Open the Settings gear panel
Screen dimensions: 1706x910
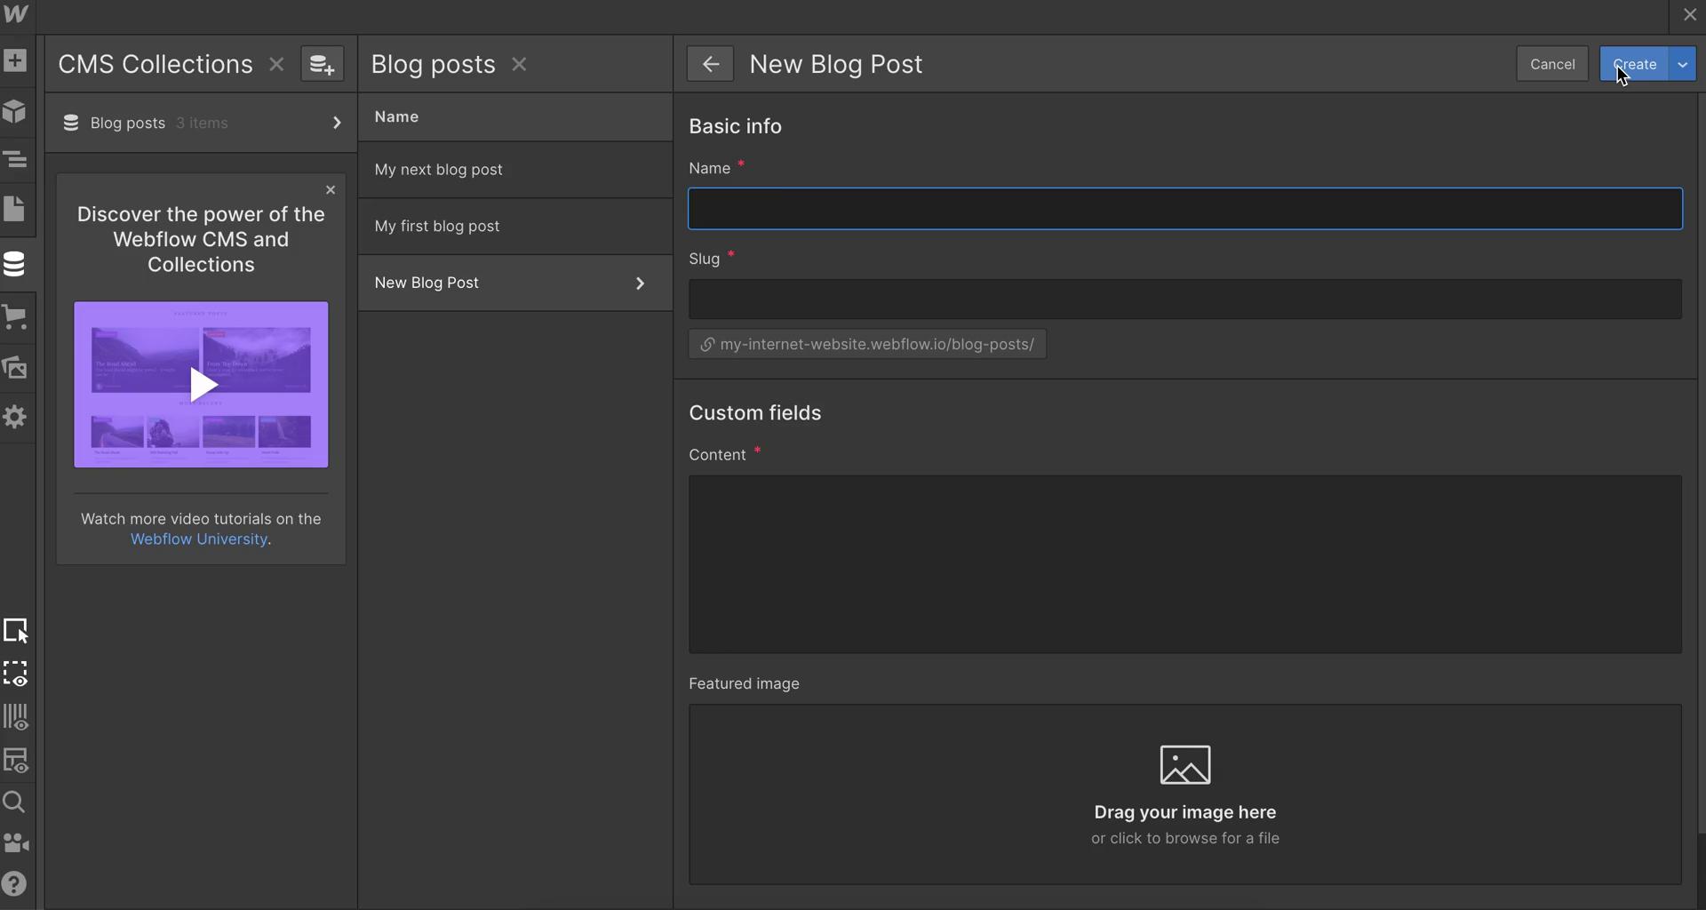pyautogui.click(x=15, y=417)
